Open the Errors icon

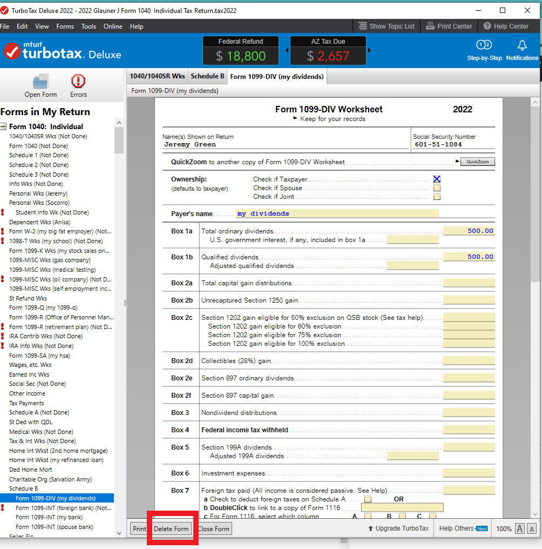[78, 86]
